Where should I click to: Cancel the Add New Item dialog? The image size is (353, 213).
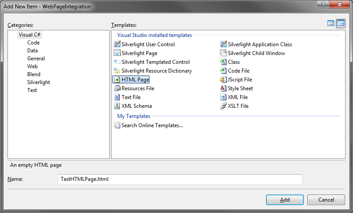(326, 200)
